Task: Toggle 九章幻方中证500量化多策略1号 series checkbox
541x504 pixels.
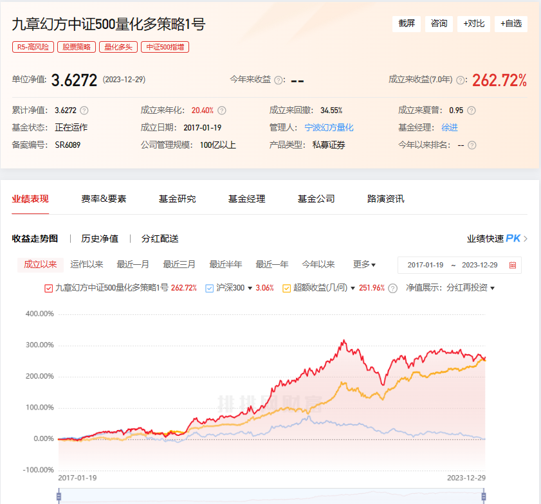Action: (x=49, y=288)
